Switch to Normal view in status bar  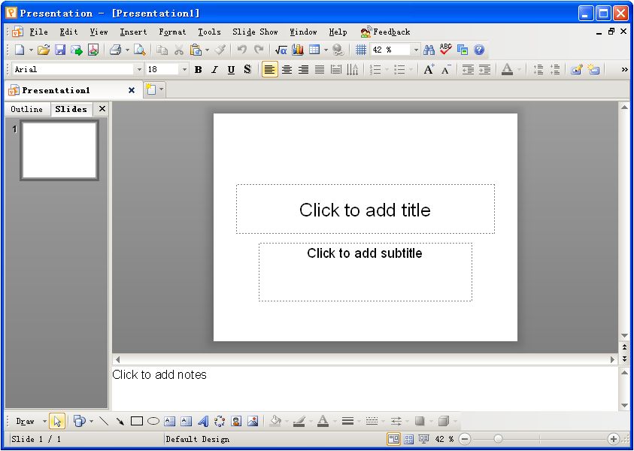tap(393, 439)
